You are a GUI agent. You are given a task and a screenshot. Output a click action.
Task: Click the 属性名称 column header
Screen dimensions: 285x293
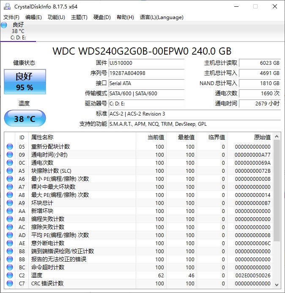[x=82, y=138]
